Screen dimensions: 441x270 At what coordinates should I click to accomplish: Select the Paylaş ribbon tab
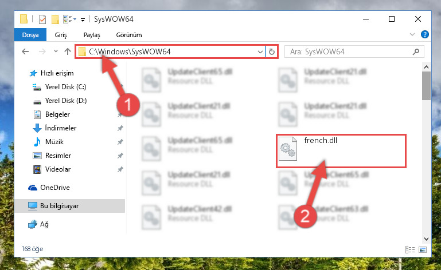92,35
